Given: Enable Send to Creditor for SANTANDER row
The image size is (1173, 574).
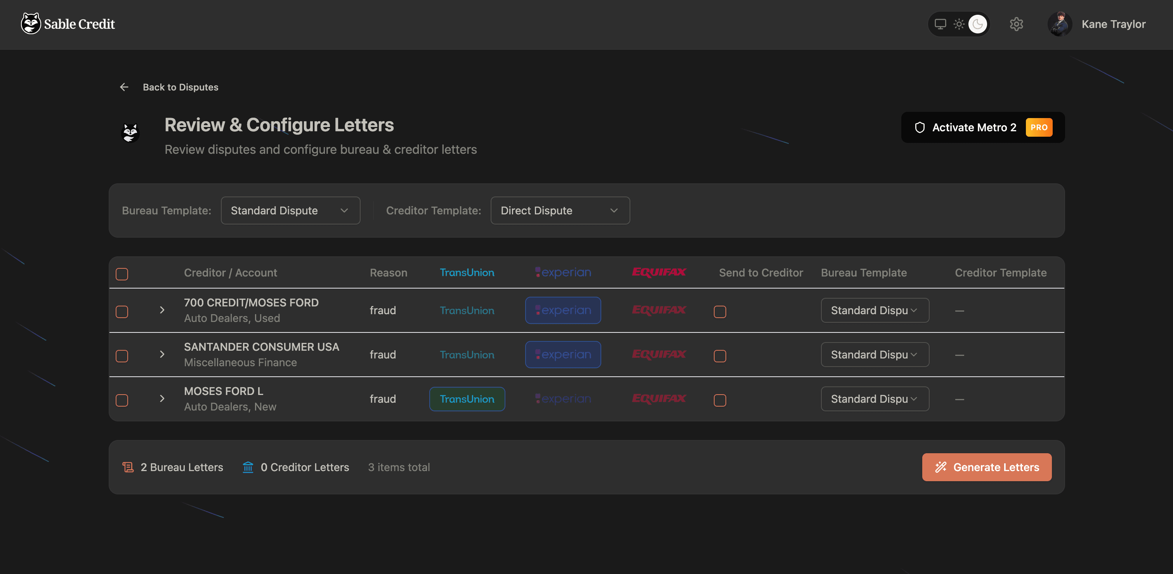Looking at the screenshot, I should click(x=720, y=356).
